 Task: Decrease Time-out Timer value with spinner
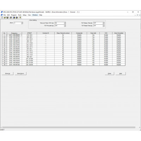(x=65, y=24)
